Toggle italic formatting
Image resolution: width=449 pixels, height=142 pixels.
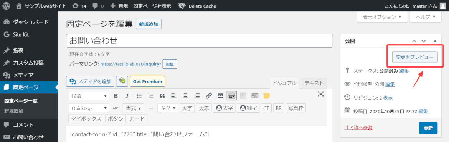coord(128,95)
